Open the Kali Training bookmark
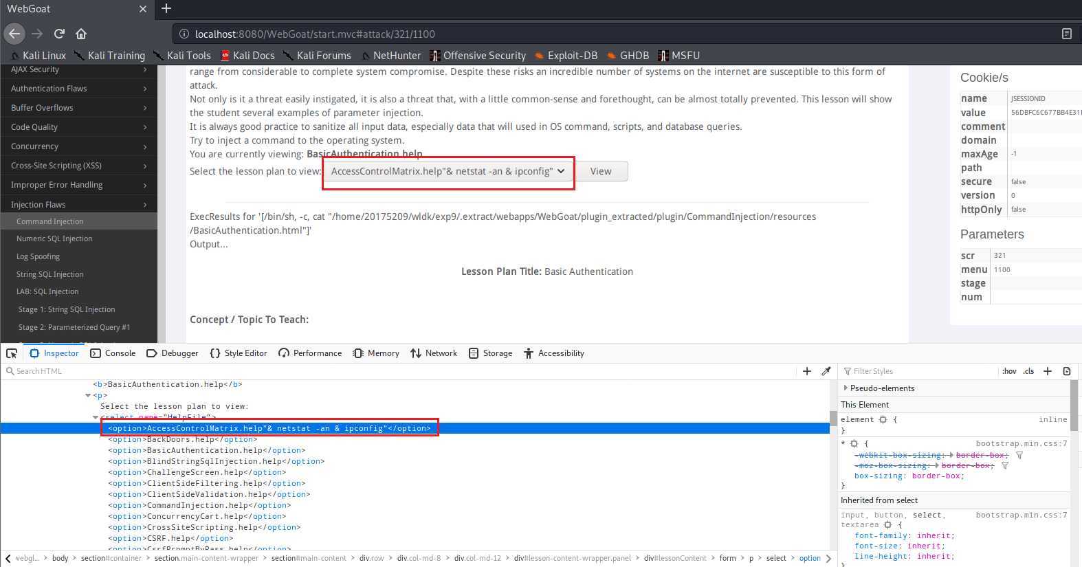Viewport: 1082px width, 567px height. coord(110,56)
